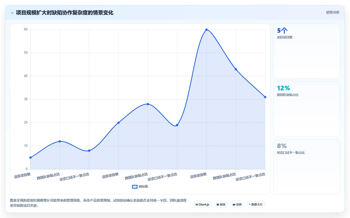Click the y-axis label 60
The height and width of the screenshot is (218, 350).
point(26,29)
